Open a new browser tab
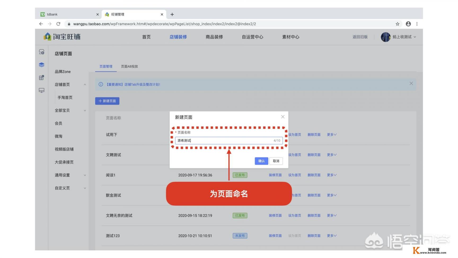458x258 pixels. [x=172, y=14]
